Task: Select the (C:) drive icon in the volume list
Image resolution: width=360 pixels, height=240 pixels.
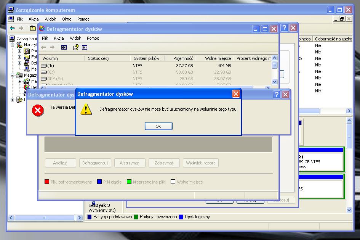Action: tap(44, 72)
